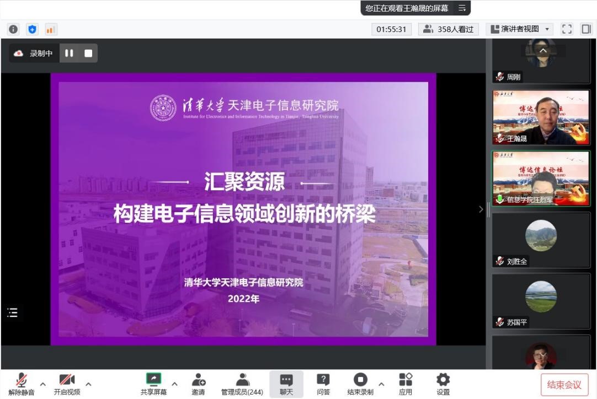Click the red 结束会议 button
Viewport: 597px width, 399px height.
pyautogui.click(x=564, y=385)
